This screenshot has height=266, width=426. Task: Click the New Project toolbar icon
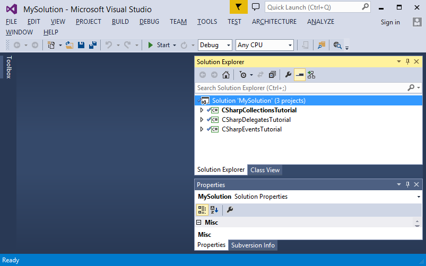(51, 45)
